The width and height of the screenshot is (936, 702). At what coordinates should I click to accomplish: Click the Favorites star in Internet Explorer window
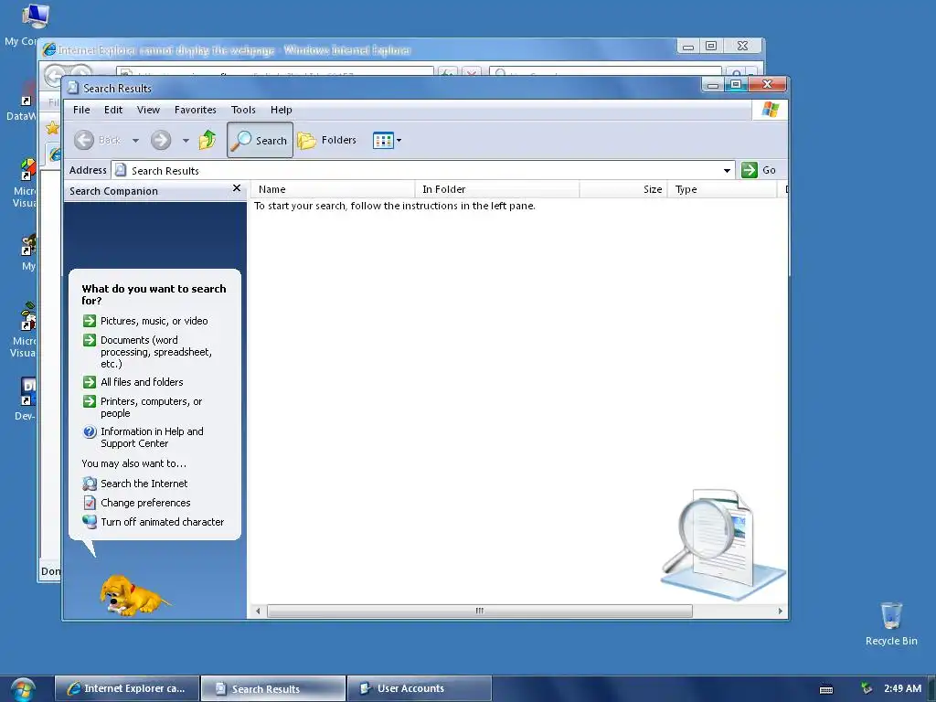(x=52, y=127)
